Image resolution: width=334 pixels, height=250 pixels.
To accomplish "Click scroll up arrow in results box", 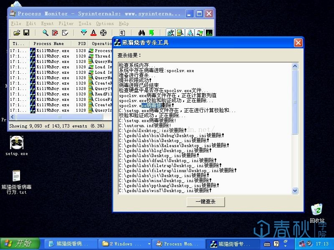I will coord(295,66).
